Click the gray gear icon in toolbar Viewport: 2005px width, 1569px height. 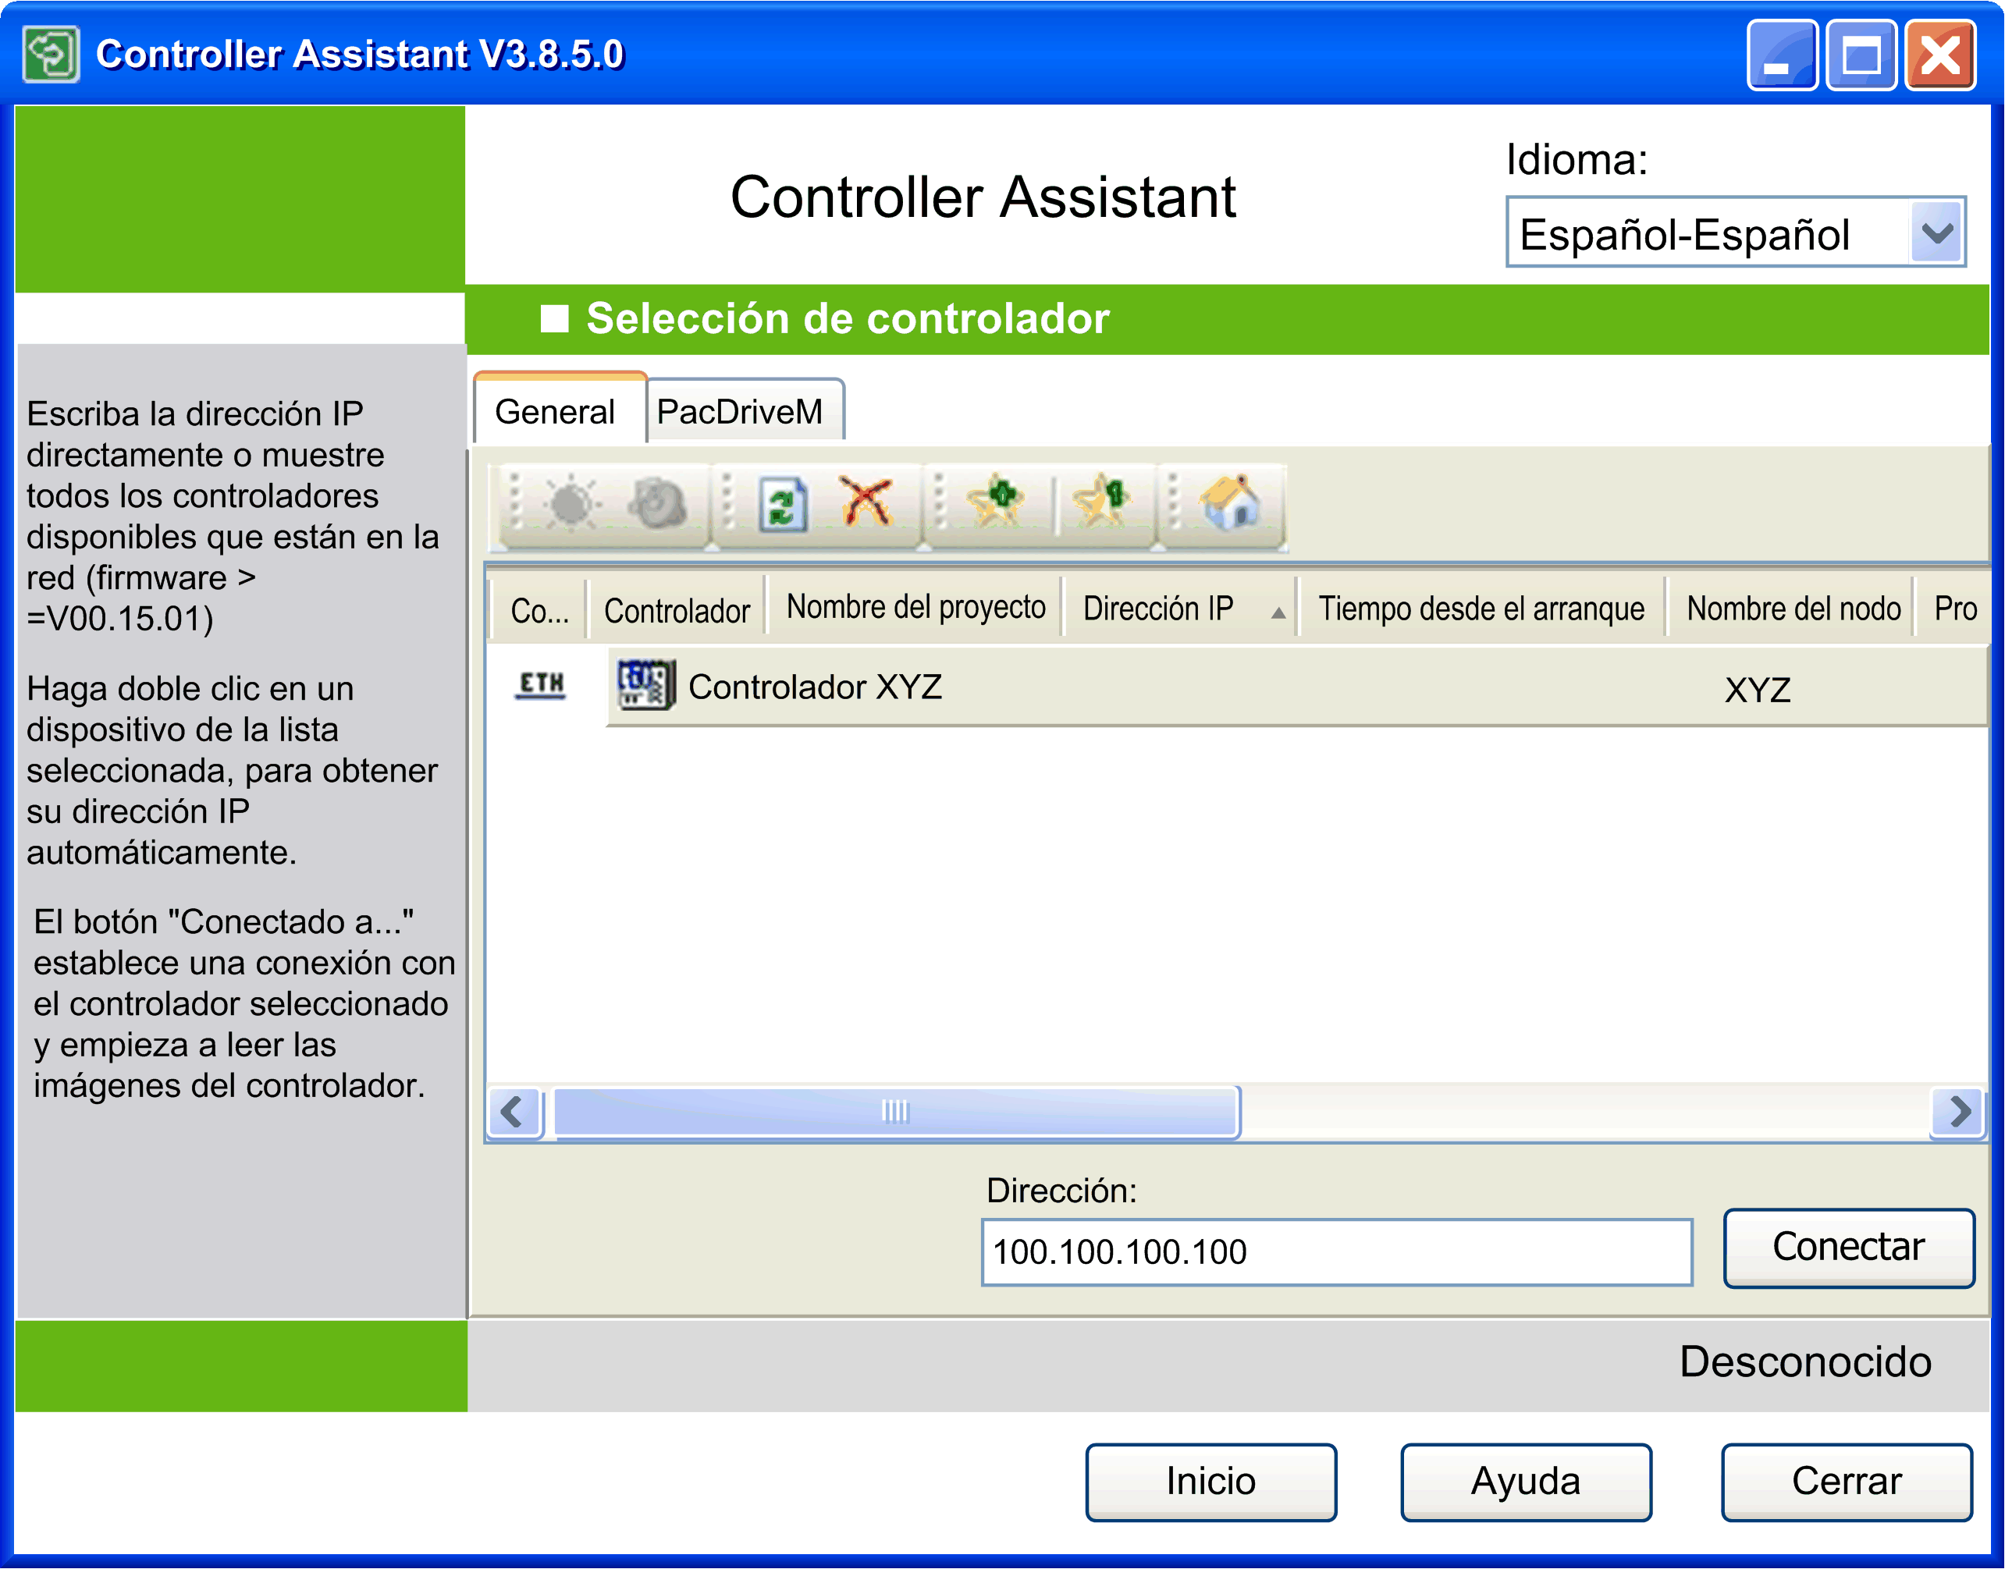click(x=656, y=503)
